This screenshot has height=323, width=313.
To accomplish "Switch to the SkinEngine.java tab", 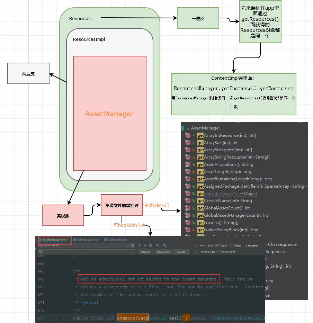I will 117,240.
